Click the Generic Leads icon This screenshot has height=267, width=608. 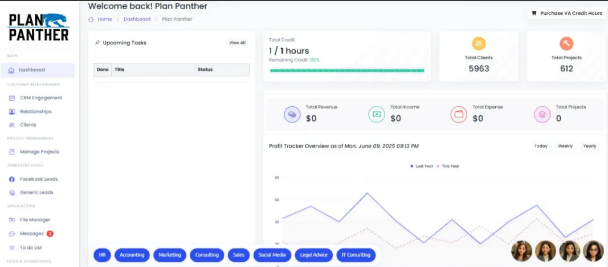[x=12, y=192]
